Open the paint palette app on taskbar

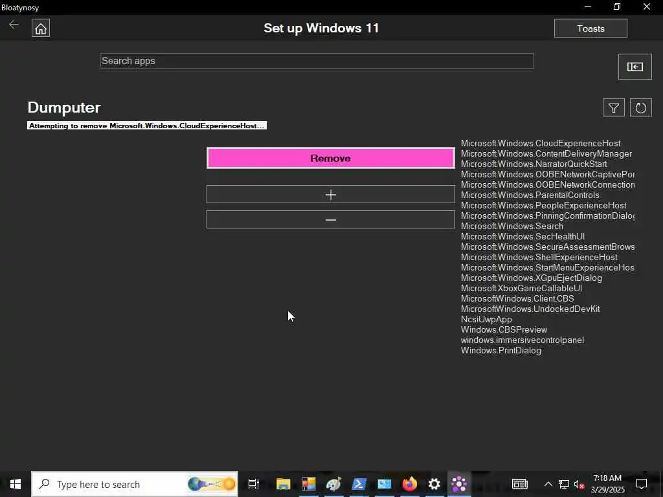coord(333,484)
